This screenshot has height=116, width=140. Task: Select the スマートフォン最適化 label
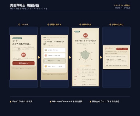tap(122, 5)
